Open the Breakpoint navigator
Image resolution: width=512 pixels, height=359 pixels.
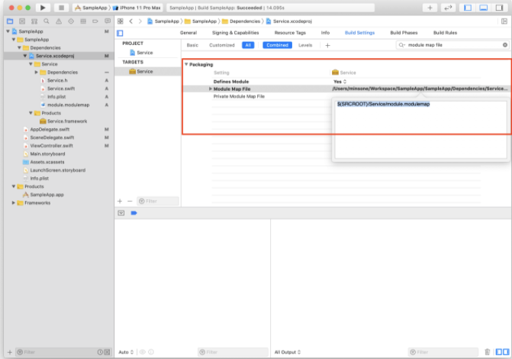95,21
